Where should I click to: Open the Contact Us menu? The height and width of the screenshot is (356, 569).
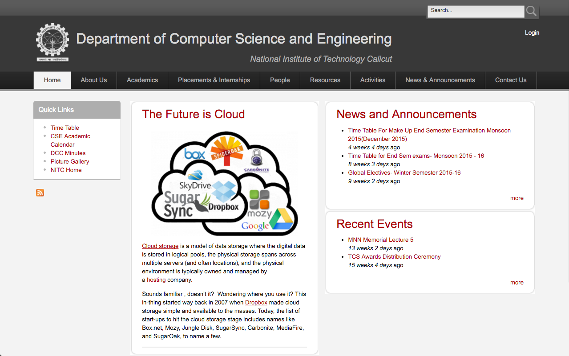click(x=511, y=80)
